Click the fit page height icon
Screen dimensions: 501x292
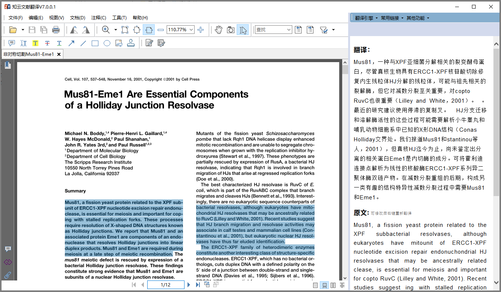point(137,30)
